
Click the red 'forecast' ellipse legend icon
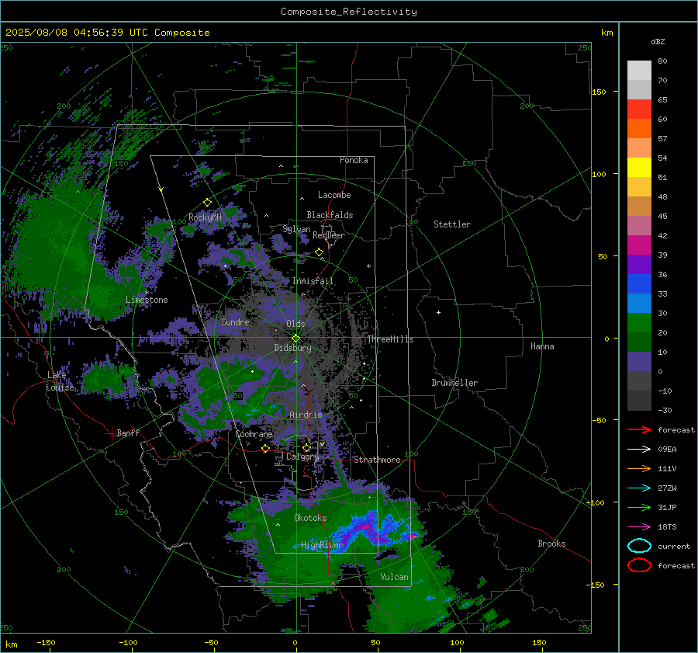click(639, 565)
